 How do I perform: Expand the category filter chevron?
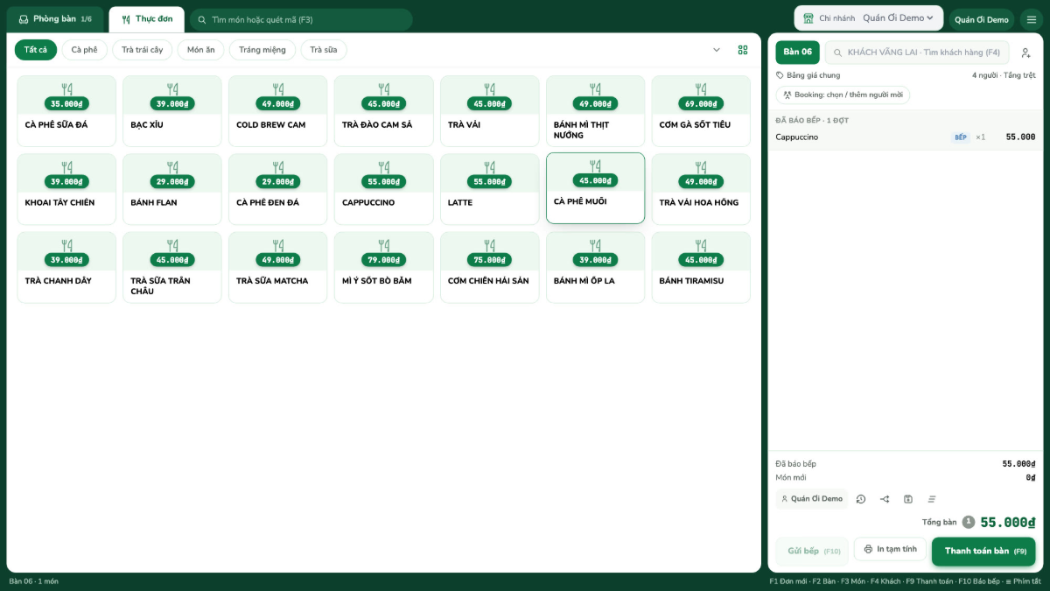pyautogui.click(x=717, y=50)
